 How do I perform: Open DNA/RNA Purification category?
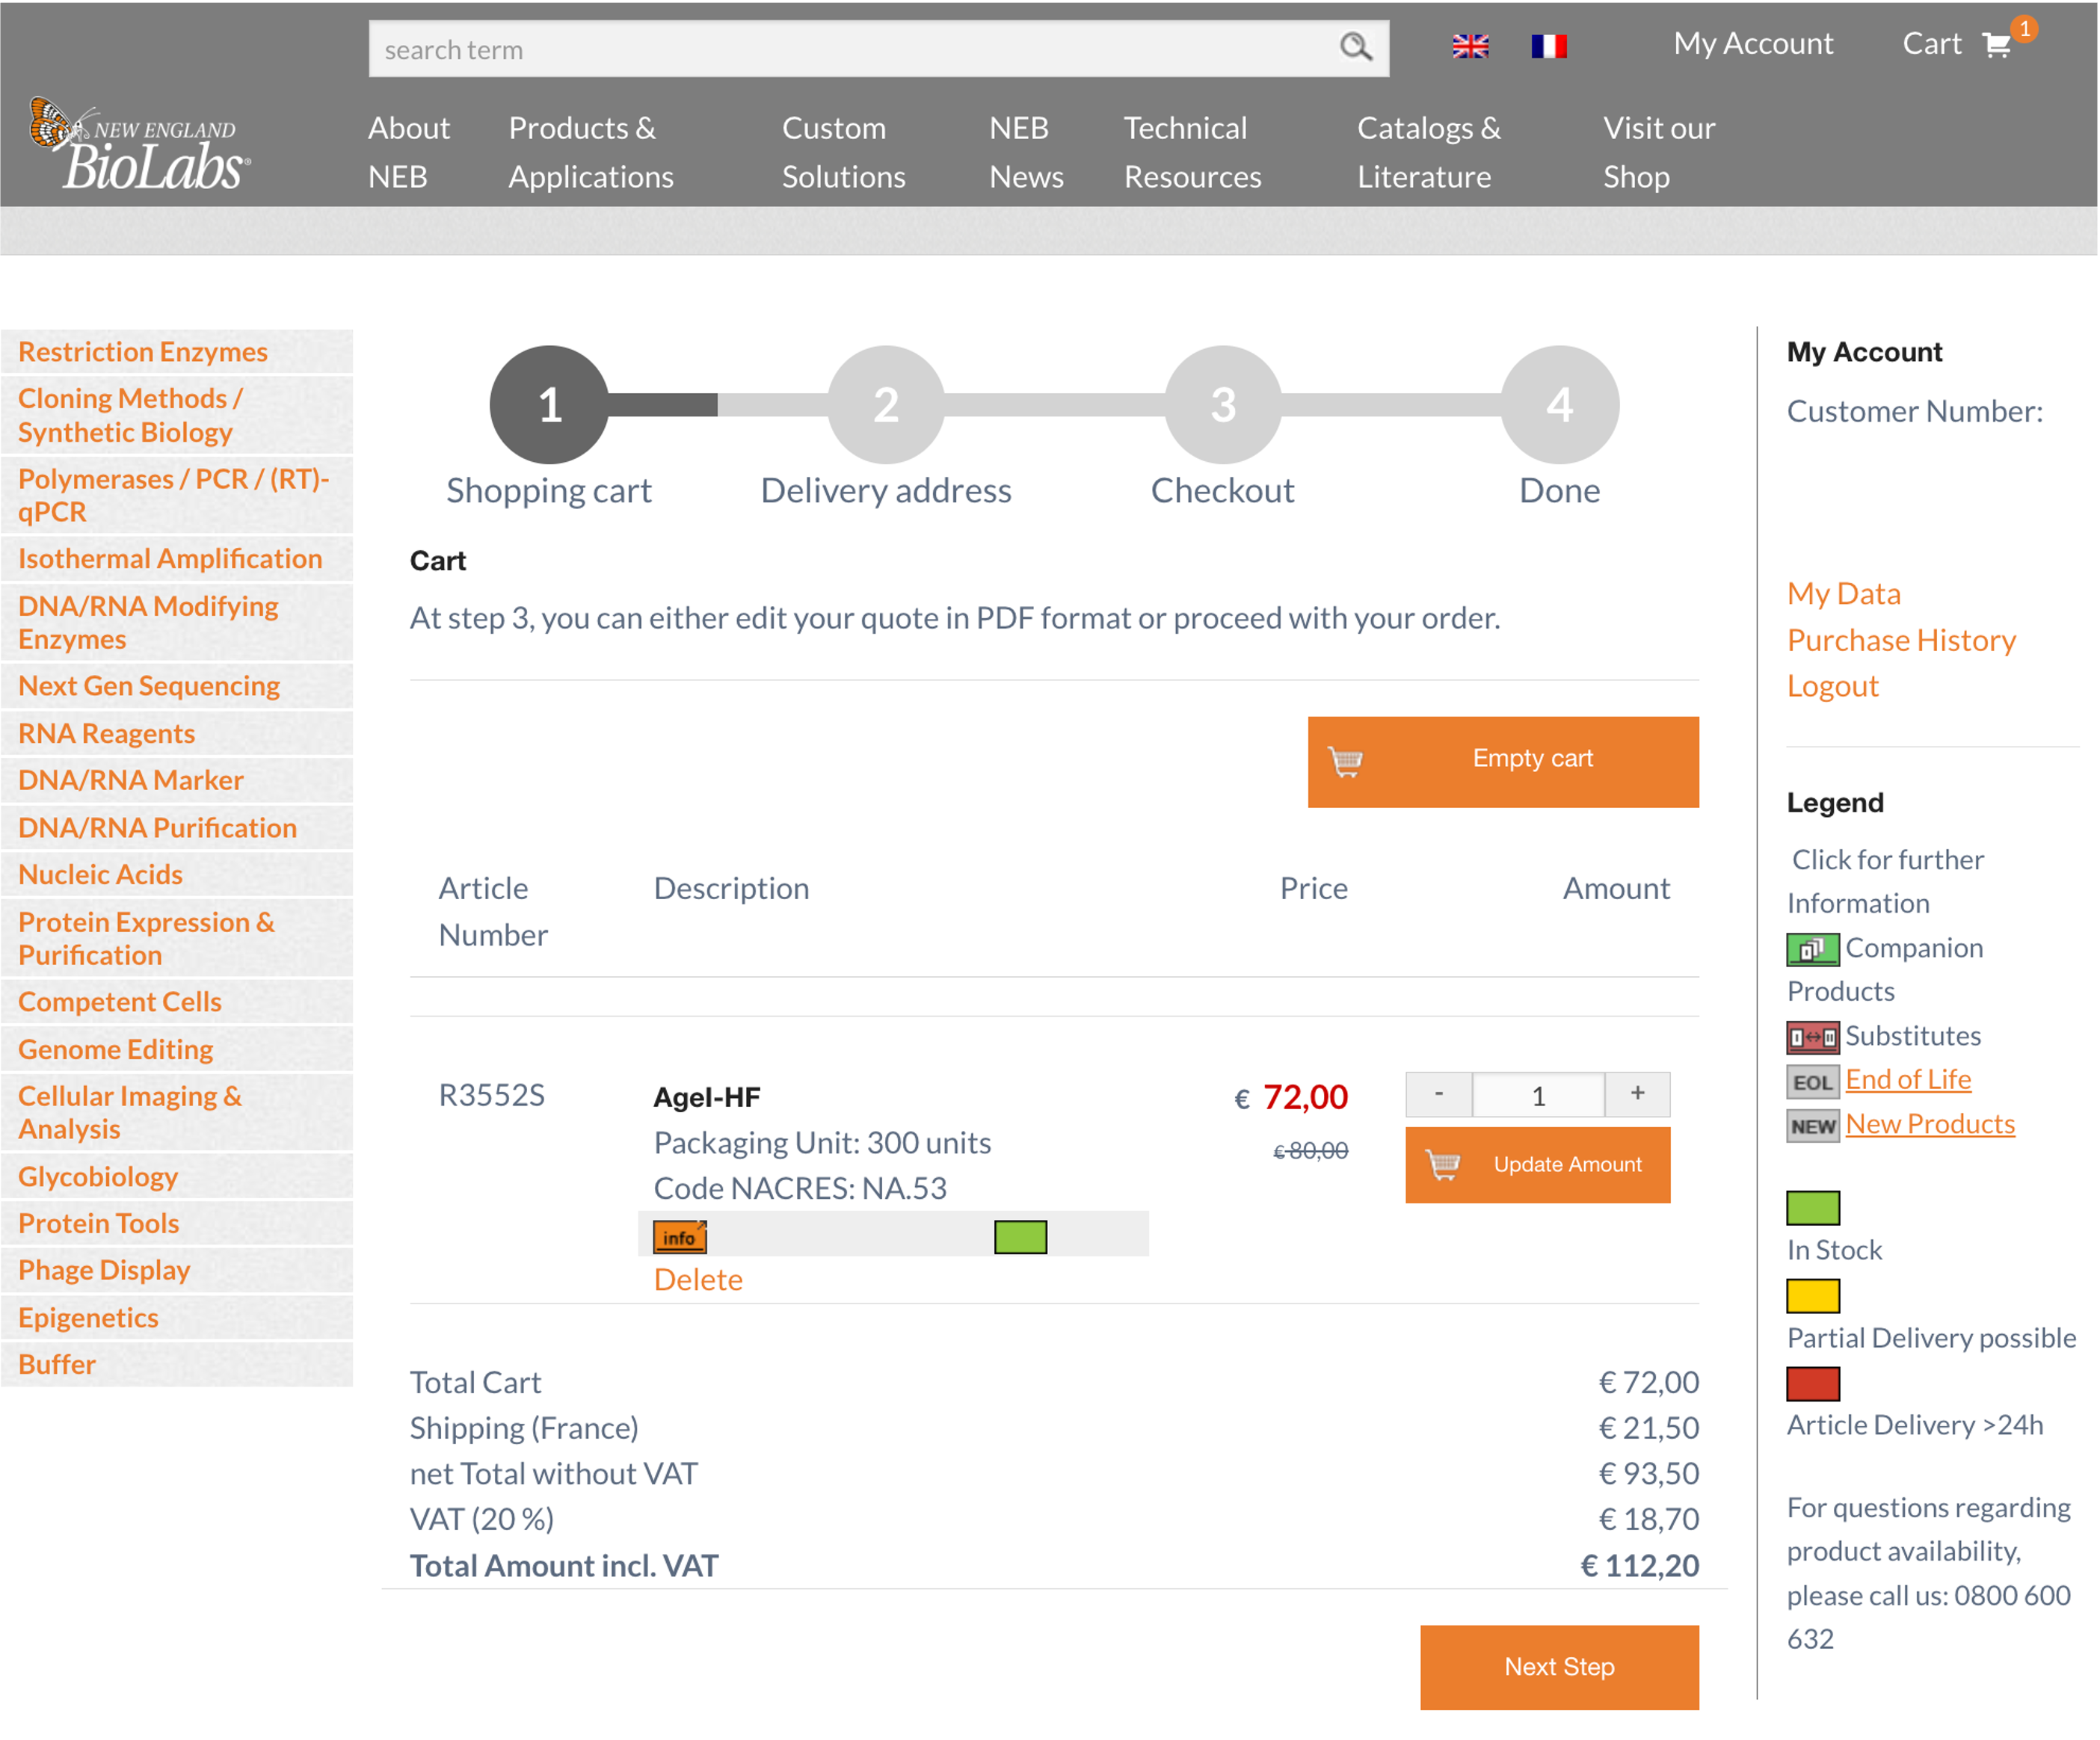click(177, 828)
